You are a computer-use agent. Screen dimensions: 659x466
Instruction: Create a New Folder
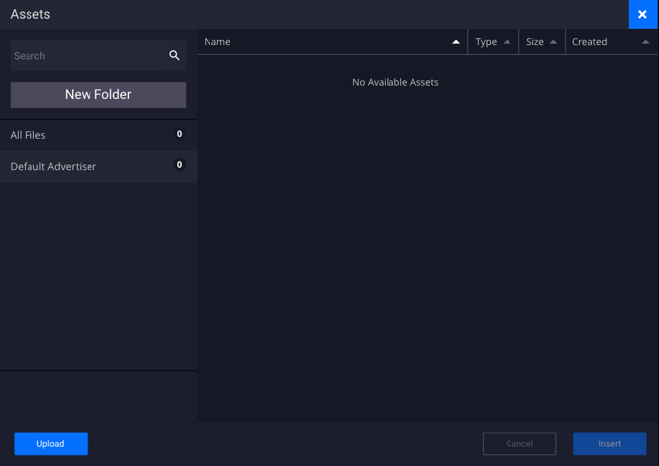pyautogui.click(x=98, y=94)
